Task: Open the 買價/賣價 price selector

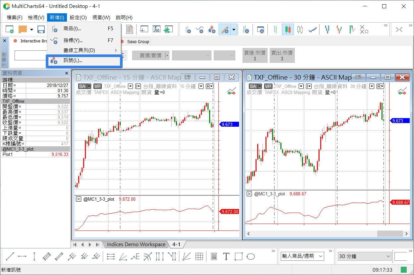Action: 150,55
